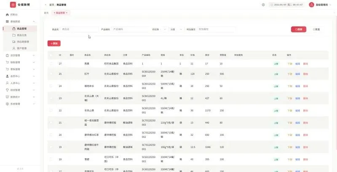
Task: Open 商品分类 folder icon in sidebar
Action: [x=14, y=35]
